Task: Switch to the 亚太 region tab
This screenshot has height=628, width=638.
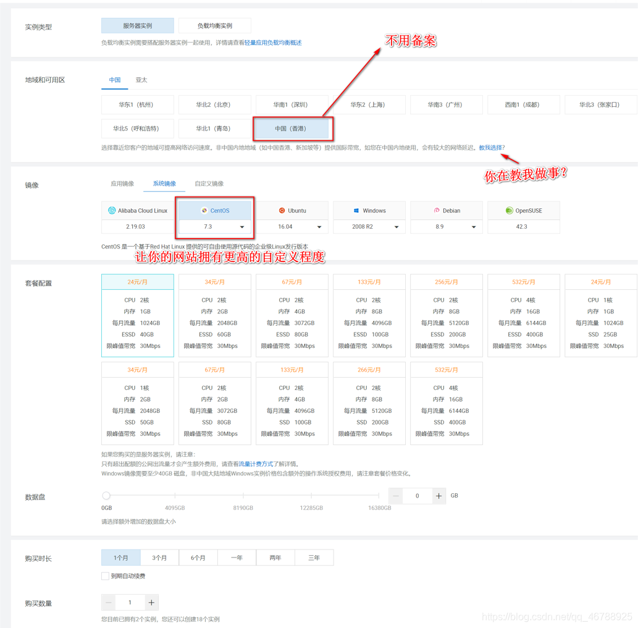Action: (x=141, y=80)
